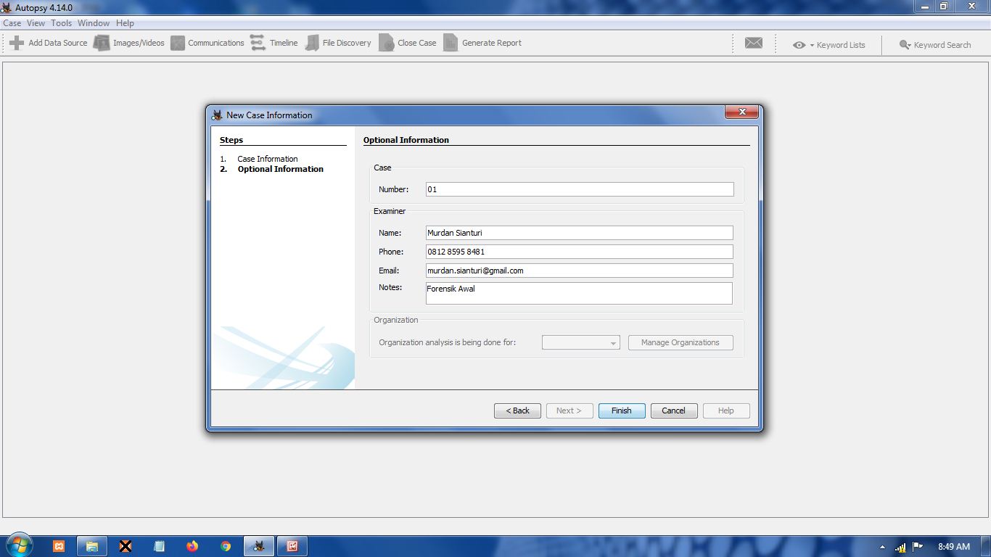Expand the organization selection combo box
991x557 pixels.
(x=580, y=342)
